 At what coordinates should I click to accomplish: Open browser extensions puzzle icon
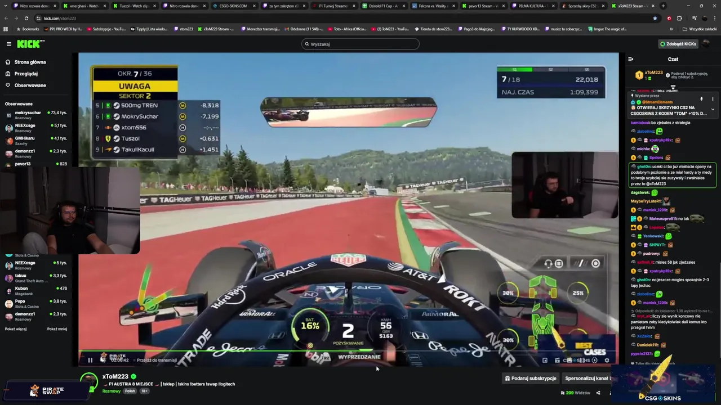[679, 18]
